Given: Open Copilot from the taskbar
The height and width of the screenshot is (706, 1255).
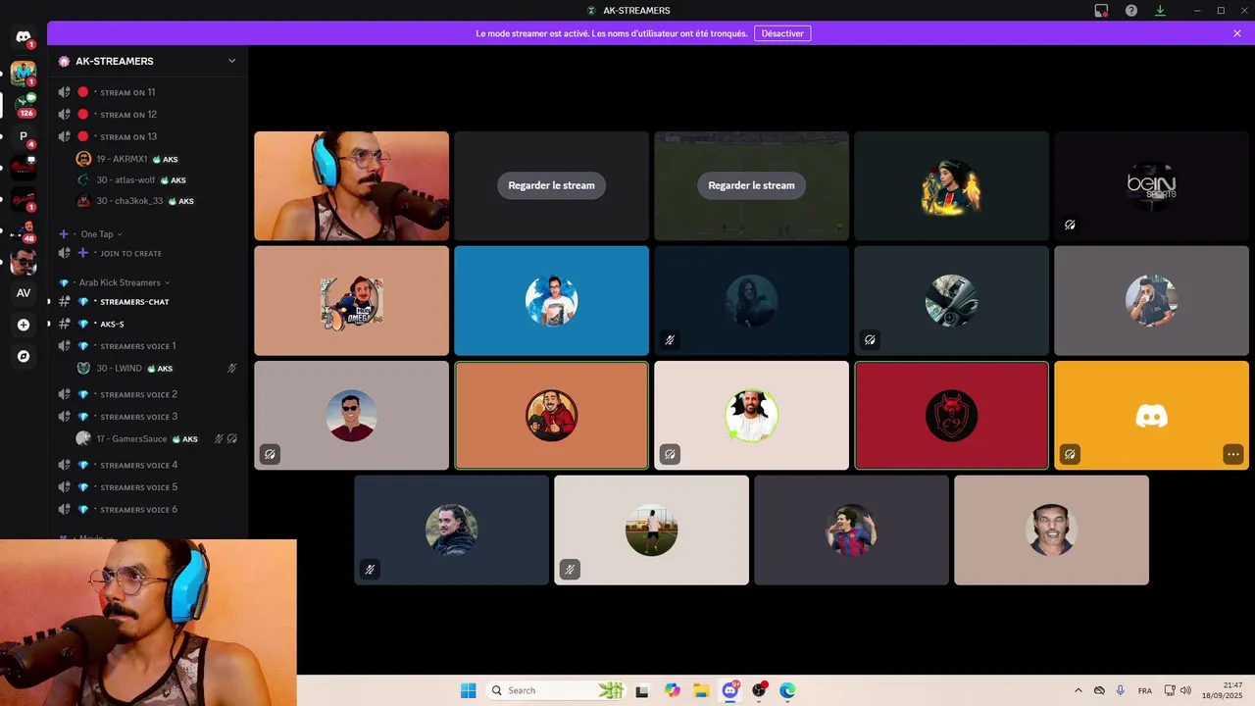Looking at the screenshot, I should tap(672, 690).
